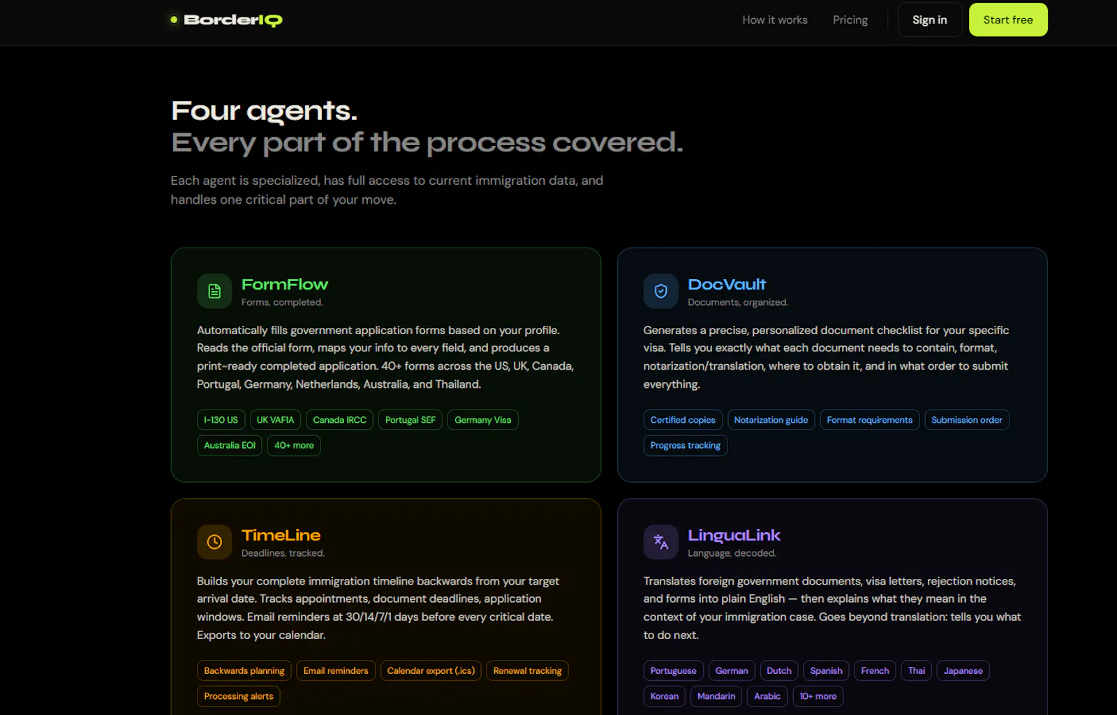Click the 10+ more languages tag
1117x715 pixels.
[x=818, y=696]
